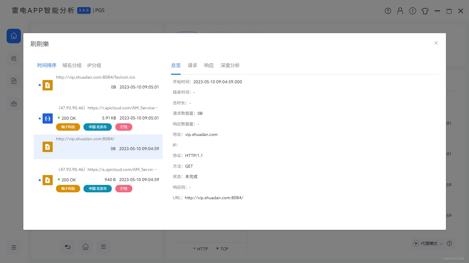
Task: Open the home icon in the left sidebar
Action: pos(14,36)
